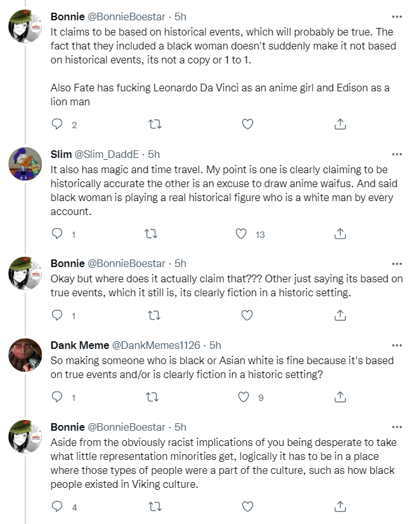Screen dimensions: 411x524
Task: Open the @DankMemes1126 profile handle
Action: tap(156, 345)
